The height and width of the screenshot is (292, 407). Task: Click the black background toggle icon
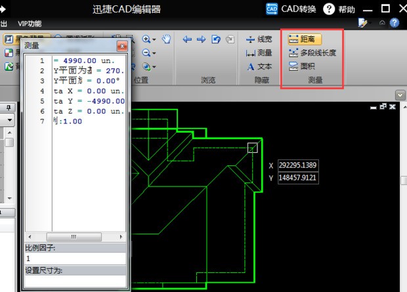point(9,39)
